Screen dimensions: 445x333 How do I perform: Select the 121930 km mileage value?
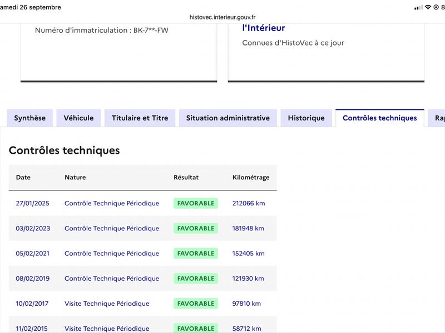coord(248,279)
